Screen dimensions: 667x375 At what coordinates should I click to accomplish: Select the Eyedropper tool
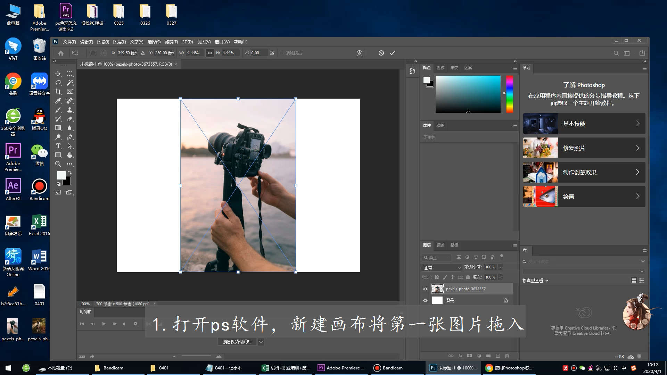[x=58, y=101]
